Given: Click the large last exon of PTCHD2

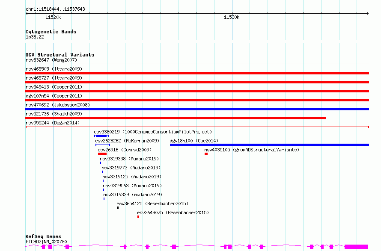Looking at the screenshot, I should 356,247.
